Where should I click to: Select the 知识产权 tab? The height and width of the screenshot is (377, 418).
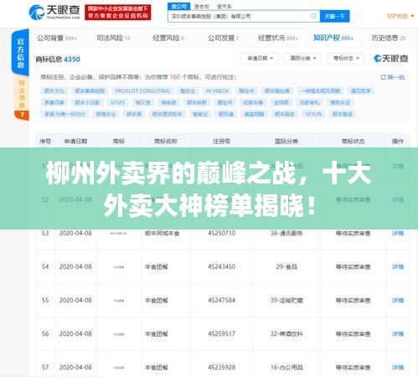(333, 38)
